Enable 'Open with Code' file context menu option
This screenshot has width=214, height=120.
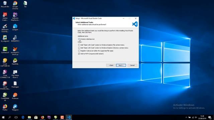79,45
